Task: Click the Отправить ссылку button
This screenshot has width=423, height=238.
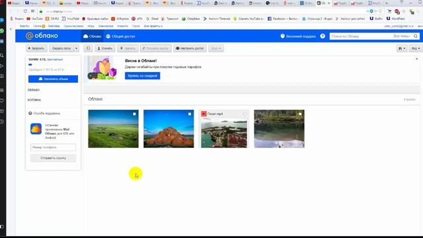Action: (53, 158)
